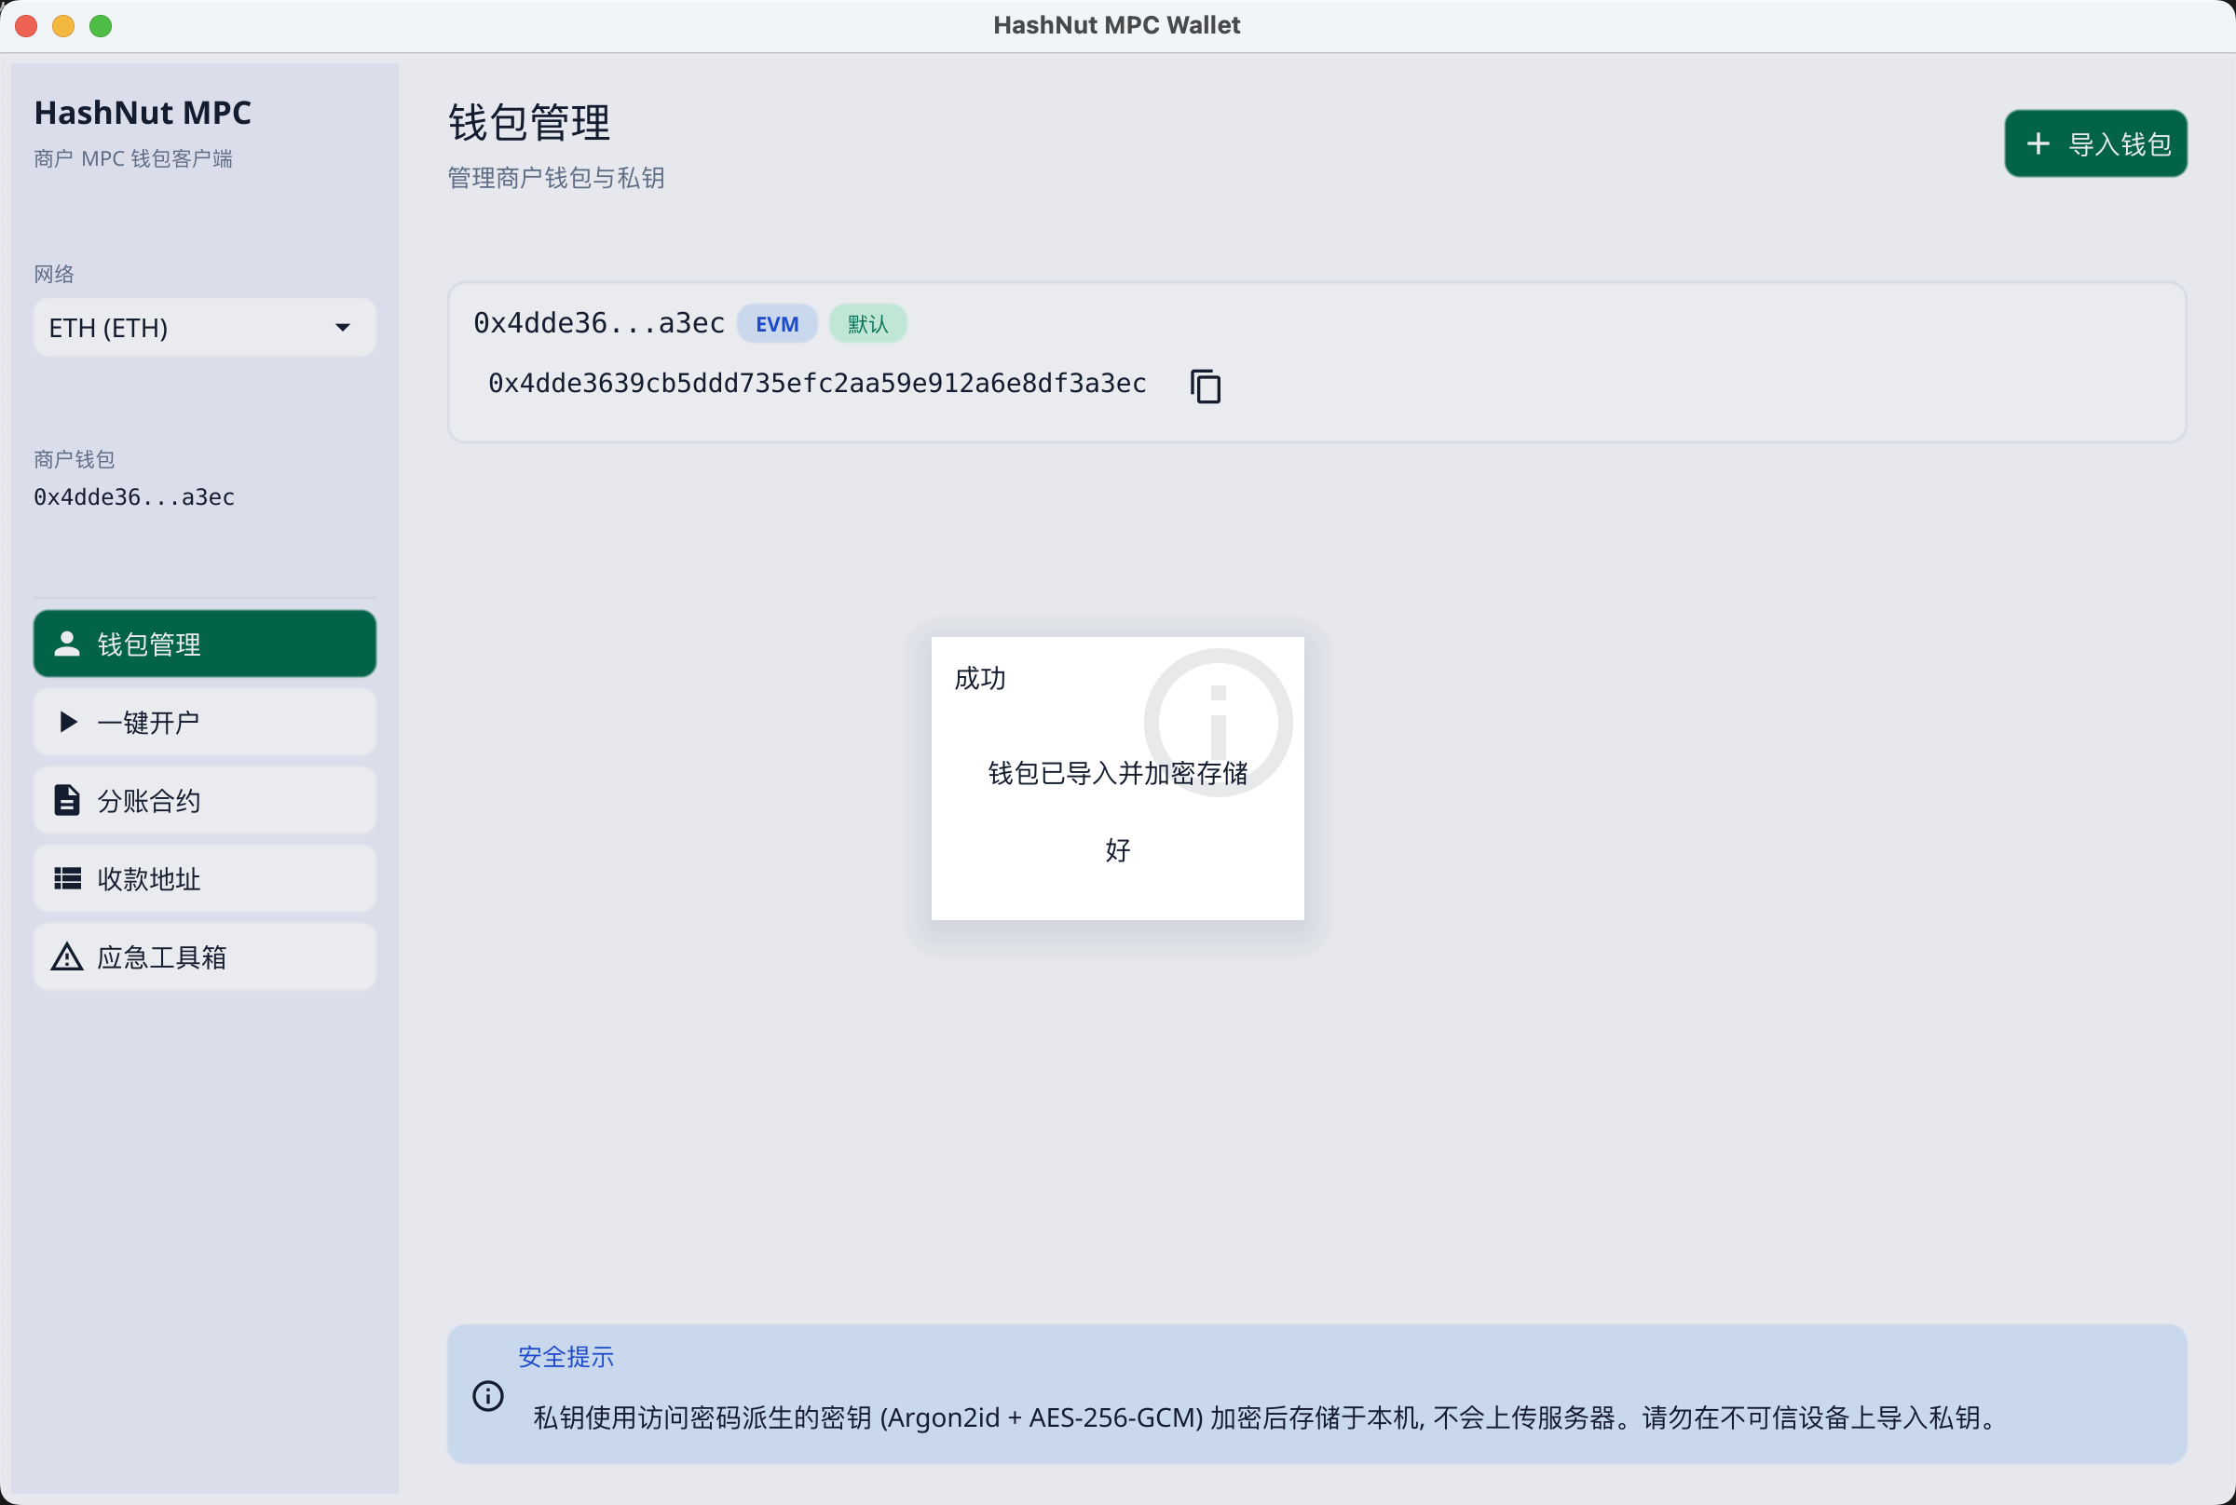Click the 网络 label in sidebar
This screenshot has height=1505, width=2236.
point(54,275)
